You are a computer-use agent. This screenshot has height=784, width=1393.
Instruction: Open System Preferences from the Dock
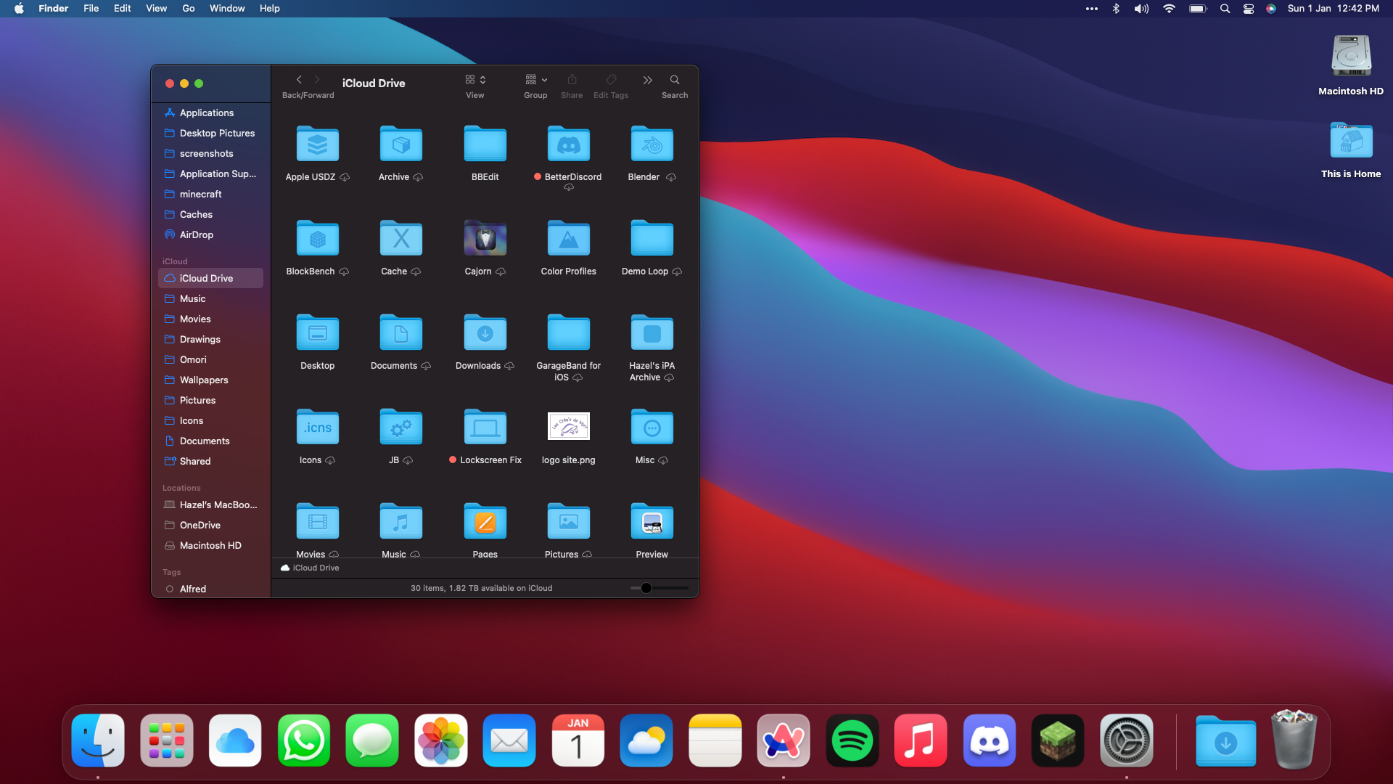[1126, 740]
